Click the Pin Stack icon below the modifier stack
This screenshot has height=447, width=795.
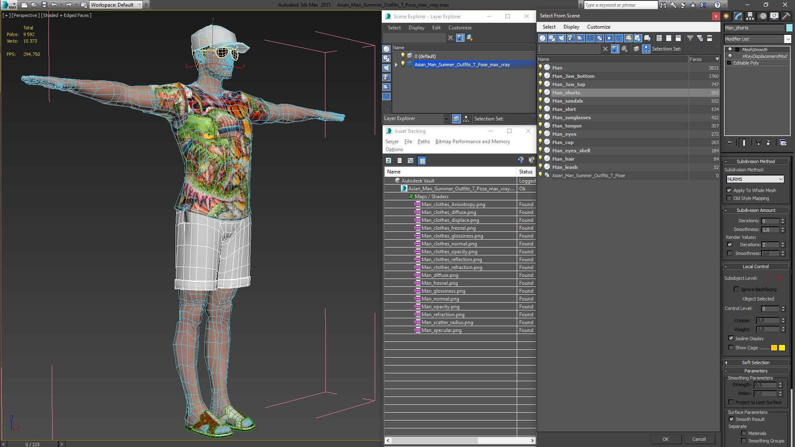[730, 143]
